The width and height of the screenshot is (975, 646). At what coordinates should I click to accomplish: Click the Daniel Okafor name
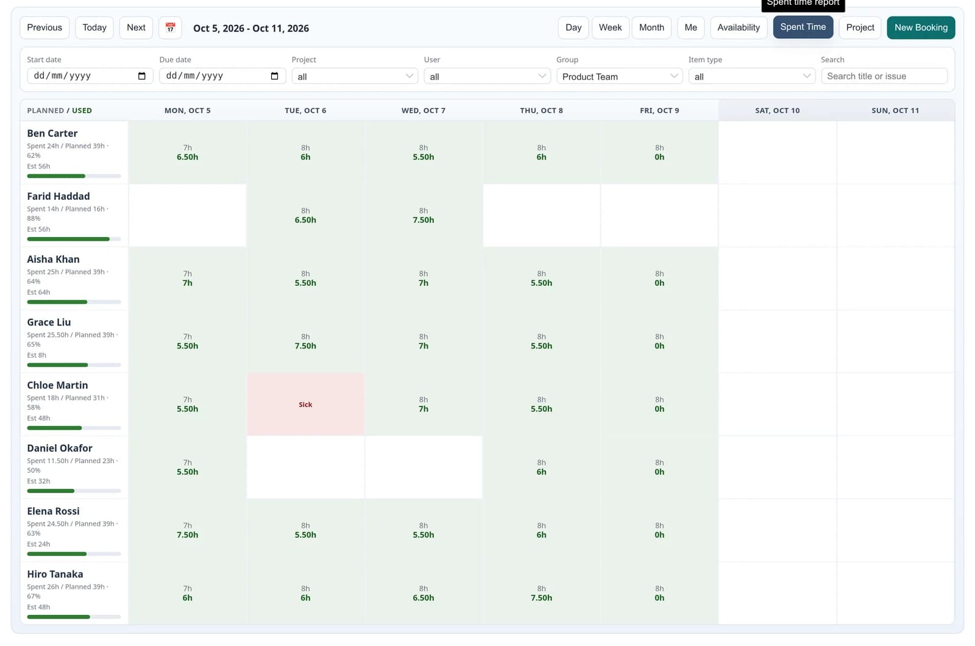click(x=60, y=448)
